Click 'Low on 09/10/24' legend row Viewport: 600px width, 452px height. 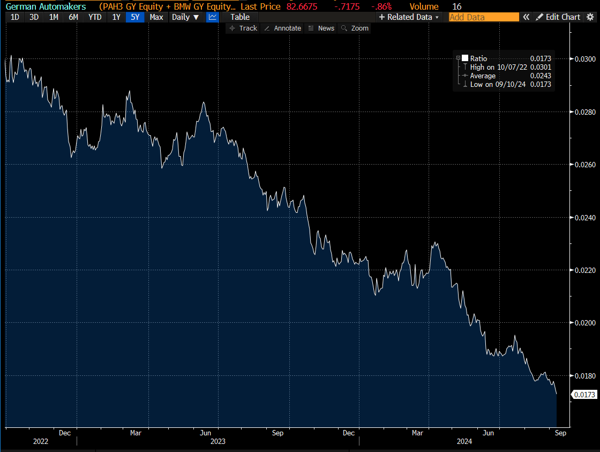pyautogui.click(x=507, y=84)
